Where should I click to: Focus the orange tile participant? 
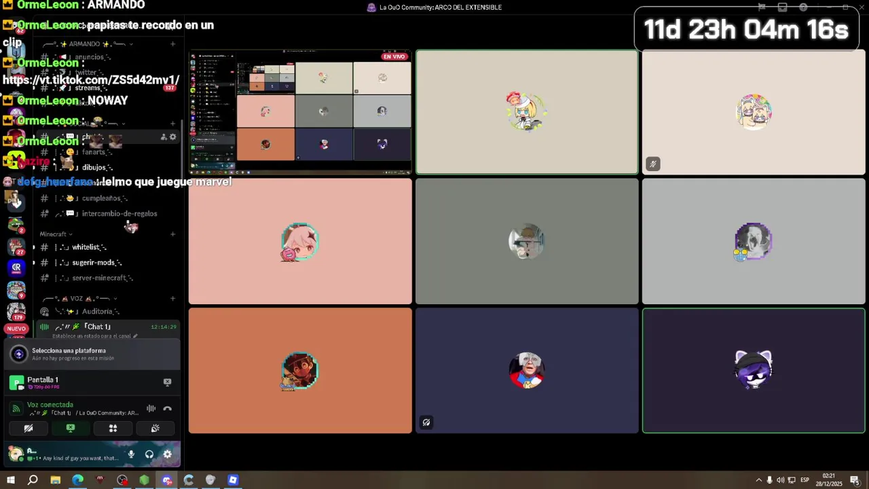click(300, 371)
